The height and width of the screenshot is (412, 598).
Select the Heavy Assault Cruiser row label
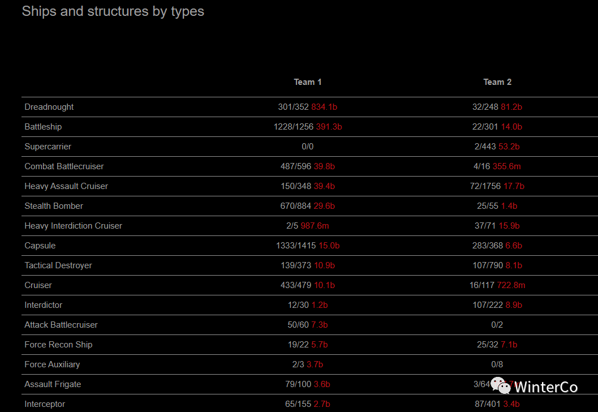pos(66,186)
